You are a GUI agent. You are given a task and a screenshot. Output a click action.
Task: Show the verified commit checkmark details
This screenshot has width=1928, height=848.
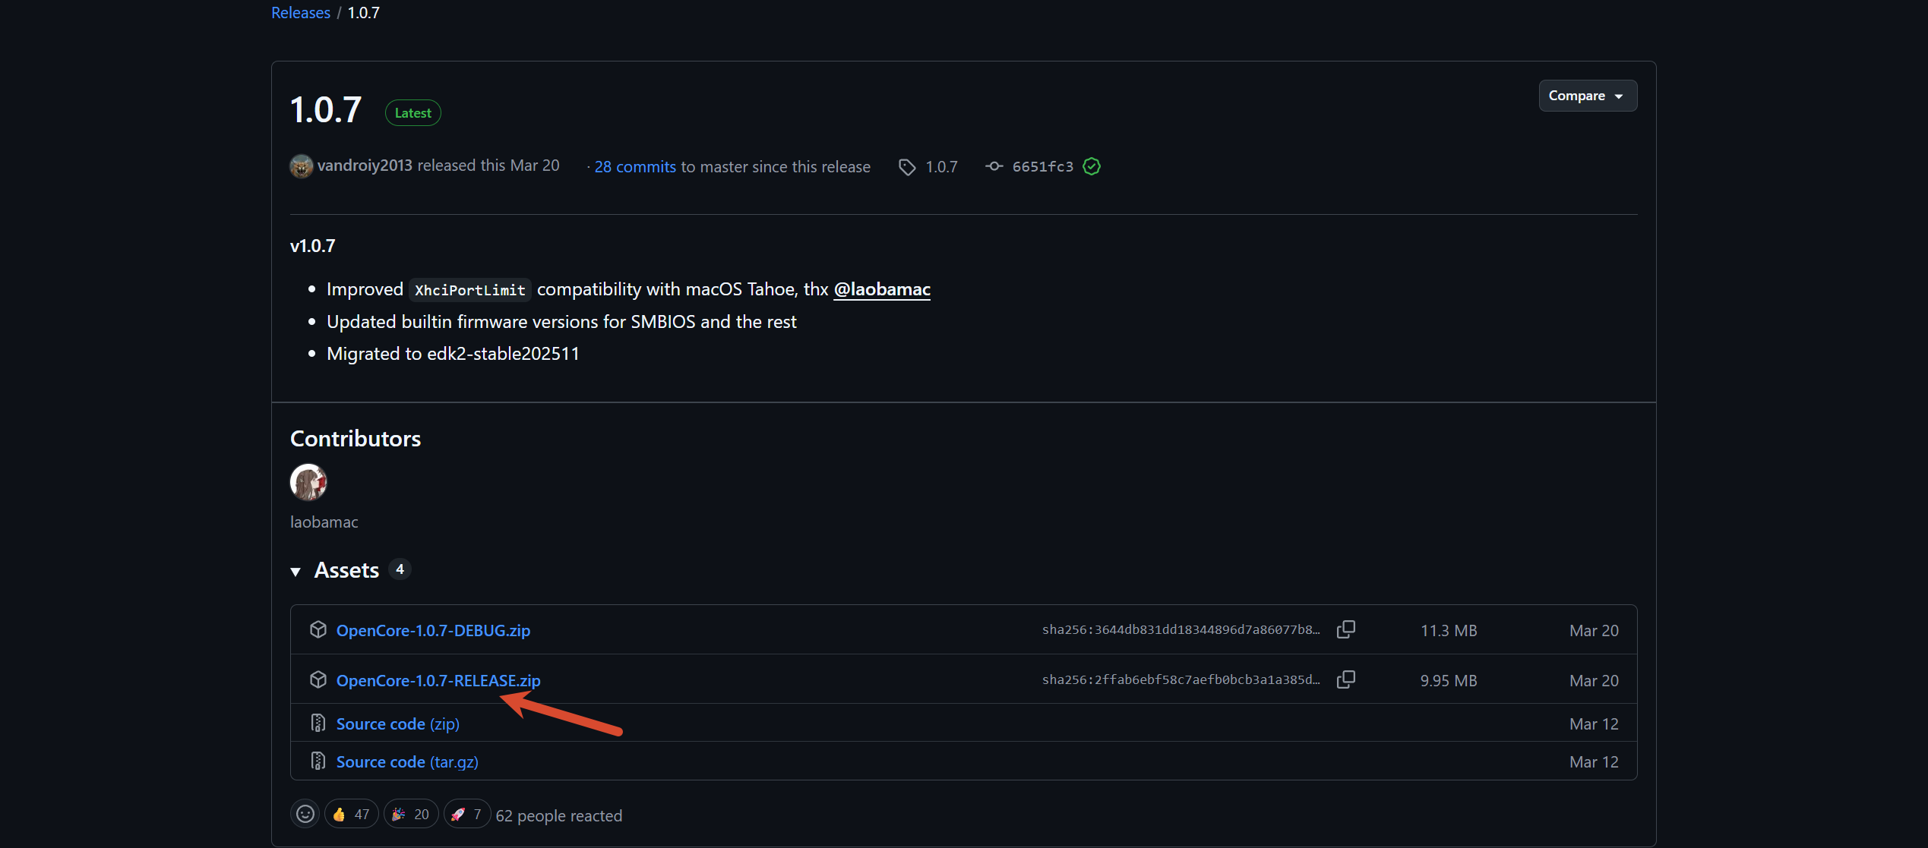[x=1092, y=166]
